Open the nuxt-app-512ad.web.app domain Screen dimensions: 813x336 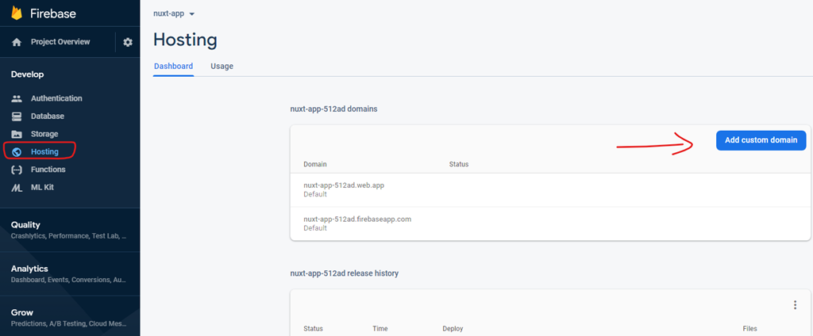[344, 185]
